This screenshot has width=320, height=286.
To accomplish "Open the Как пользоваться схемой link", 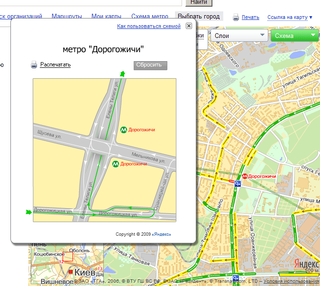I will click(x=149, y=27).
